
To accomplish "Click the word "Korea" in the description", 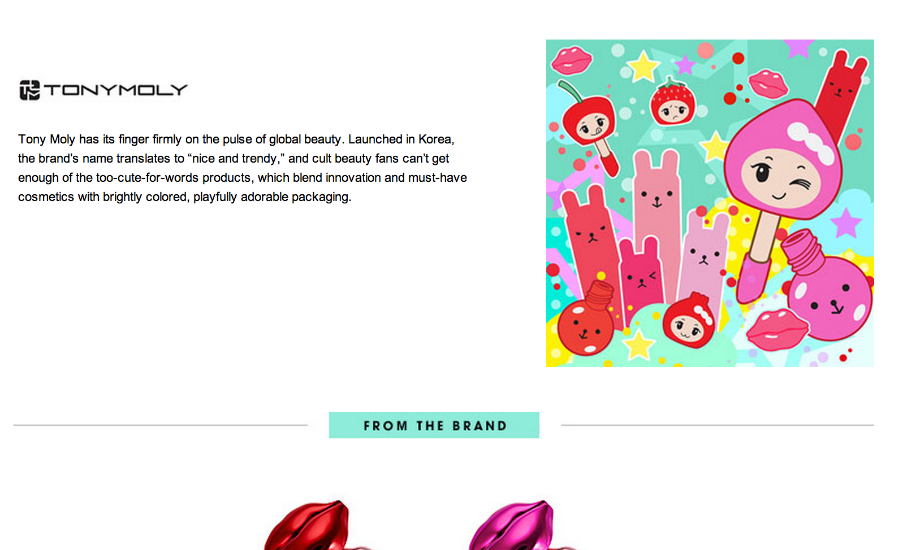I will [435, 139].
